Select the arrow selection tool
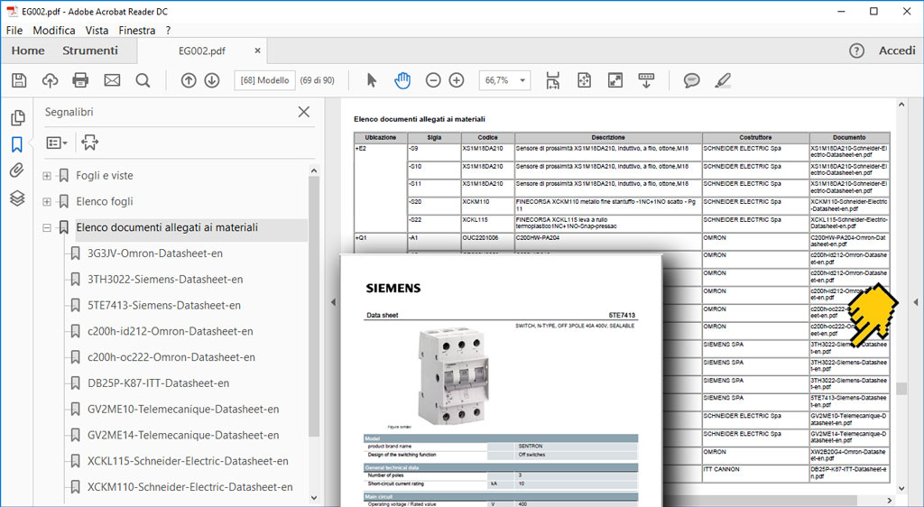The height and width of the screenshot is (507, 924). [x=371, y=80]
